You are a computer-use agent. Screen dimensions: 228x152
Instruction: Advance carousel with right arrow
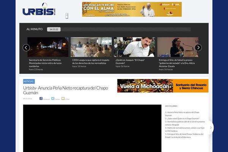[198, 47]
